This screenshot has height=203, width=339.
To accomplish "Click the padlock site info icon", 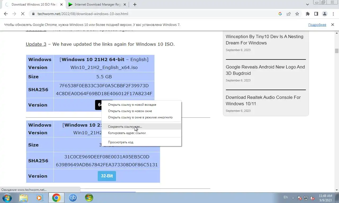I will tap(33, 14).
